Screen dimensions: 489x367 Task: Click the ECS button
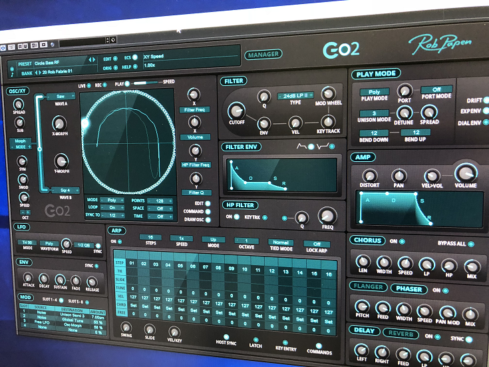coord(135,57)
